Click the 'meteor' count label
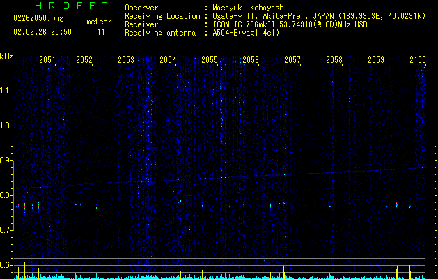 (99, 22)
